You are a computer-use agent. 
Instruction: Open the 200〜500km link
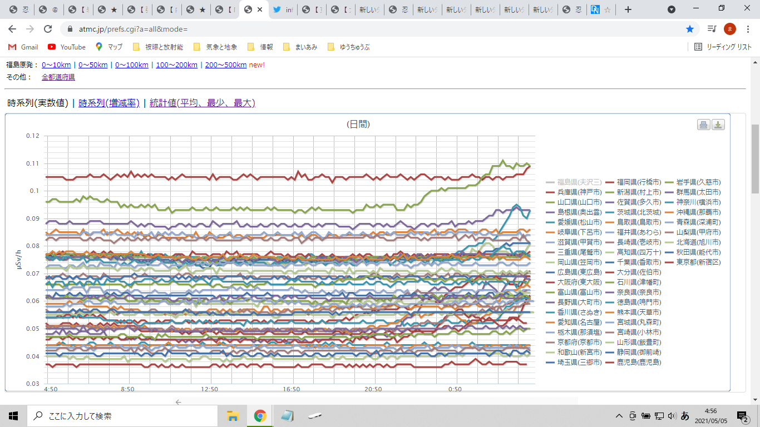226,65
